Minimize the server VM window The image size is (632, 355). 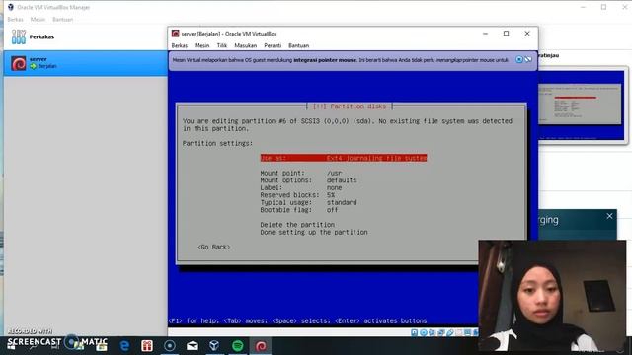click(x=485, y=34)
